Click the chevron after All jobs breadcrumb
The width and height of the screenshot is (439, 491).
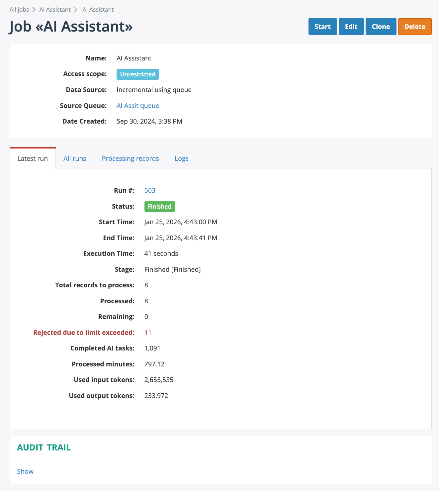click(34, 10)
